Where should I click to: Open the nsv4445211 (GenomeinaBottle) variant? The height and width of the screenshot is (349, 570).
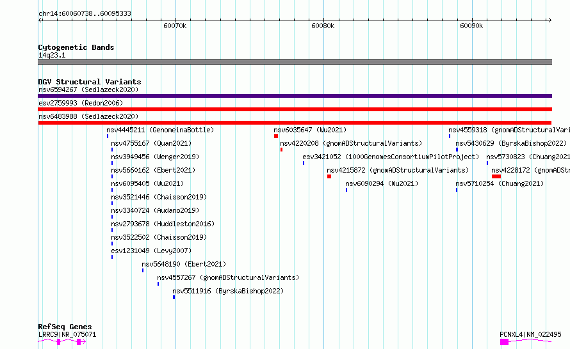(160, 130)
